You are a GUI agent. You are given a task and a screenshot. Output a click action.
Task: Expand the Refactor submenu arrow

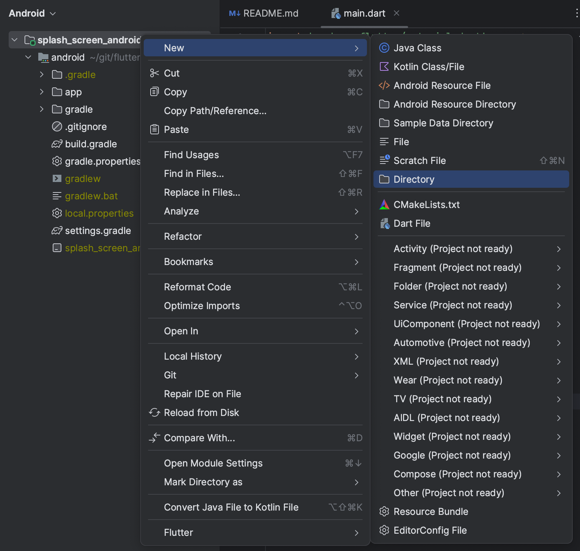pos(356,237)
